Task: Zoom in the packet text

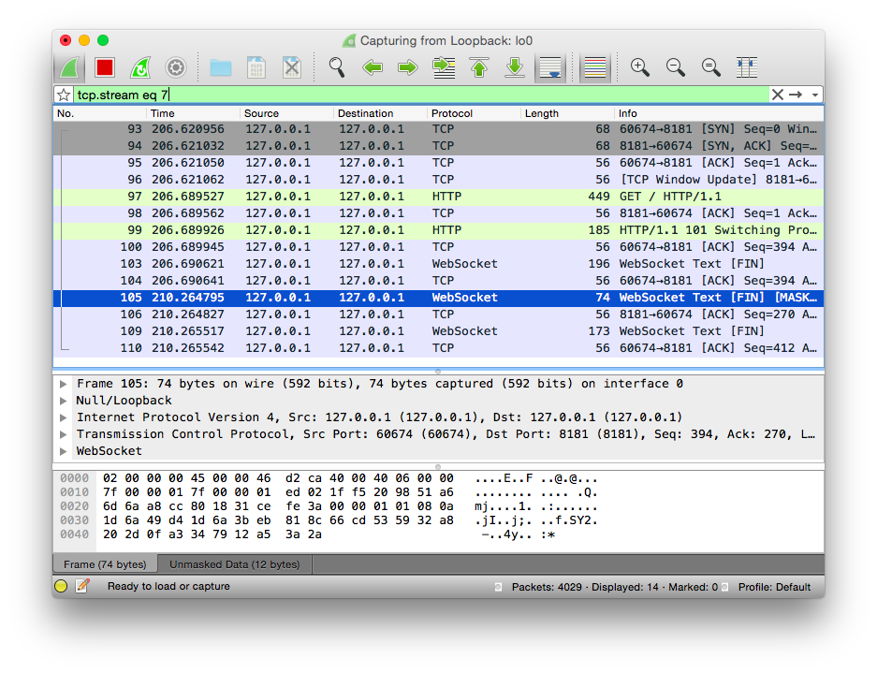Action: point(640,67)
